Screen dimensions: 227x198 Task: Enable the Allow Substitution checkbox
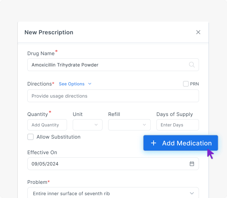(31, 137)
